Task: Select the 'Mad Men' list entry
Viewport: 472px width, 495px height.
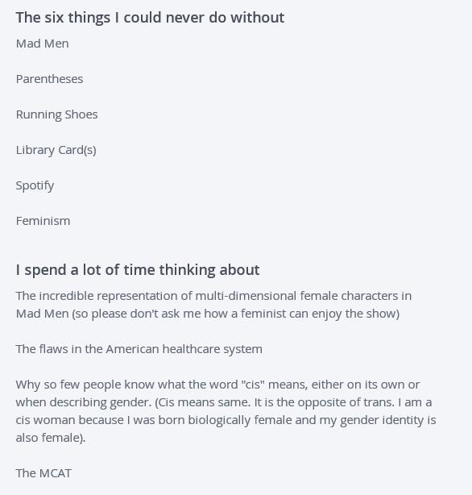Action: click(42, 44)
